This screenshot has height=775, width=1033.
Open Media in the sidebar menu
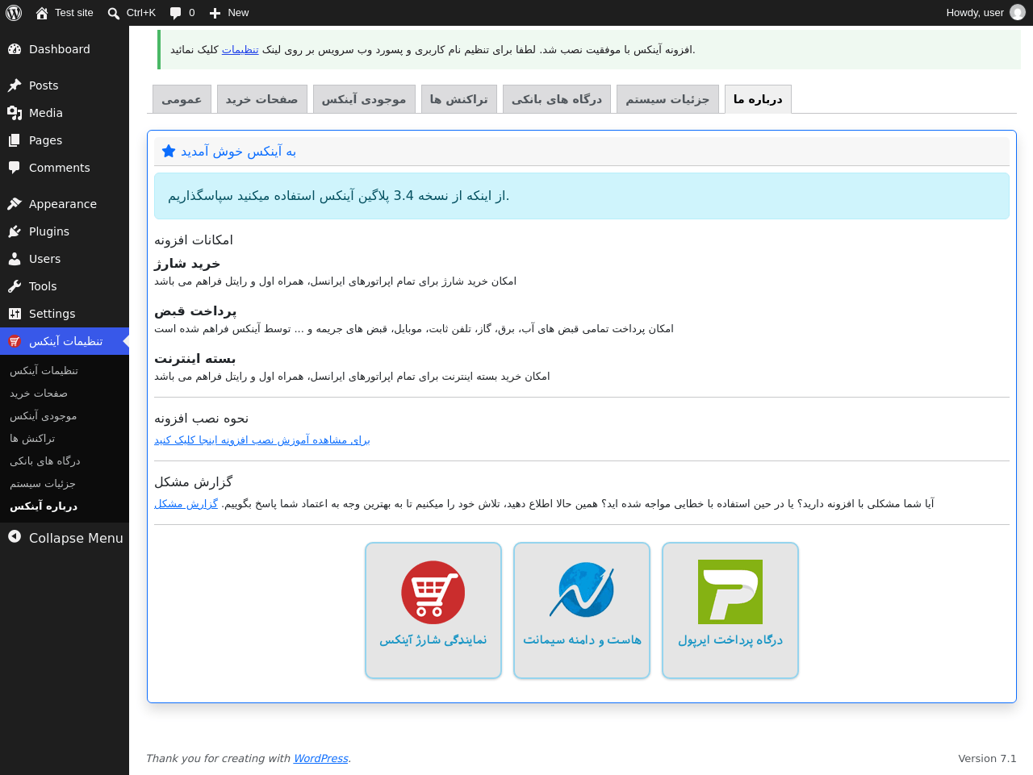point(65,113)
